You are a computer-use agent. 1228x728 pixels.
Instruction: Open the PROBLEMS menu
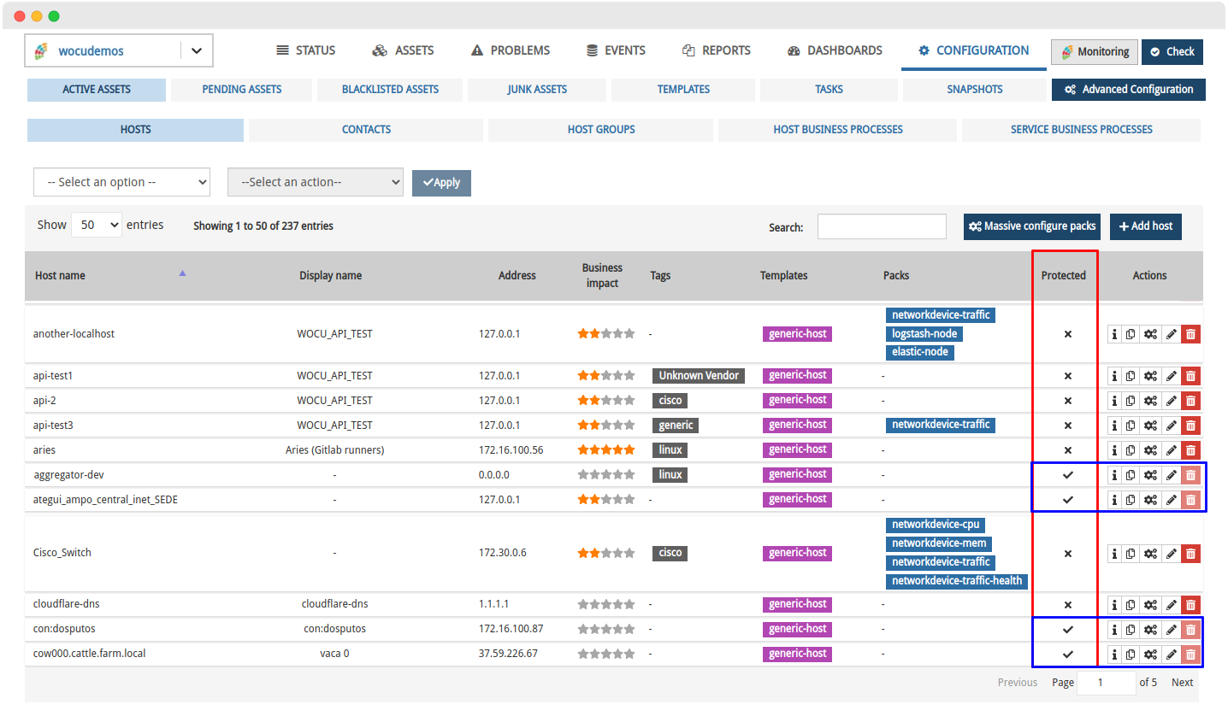tap(511, 50)
